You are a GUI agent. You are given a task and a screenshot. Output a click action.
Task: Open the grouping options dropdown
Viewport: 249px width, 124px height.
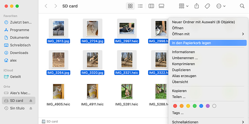[184, 6]
